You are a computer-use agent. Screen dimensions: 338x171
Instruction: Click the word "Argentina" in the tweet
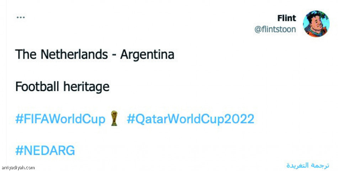(147, 55)
